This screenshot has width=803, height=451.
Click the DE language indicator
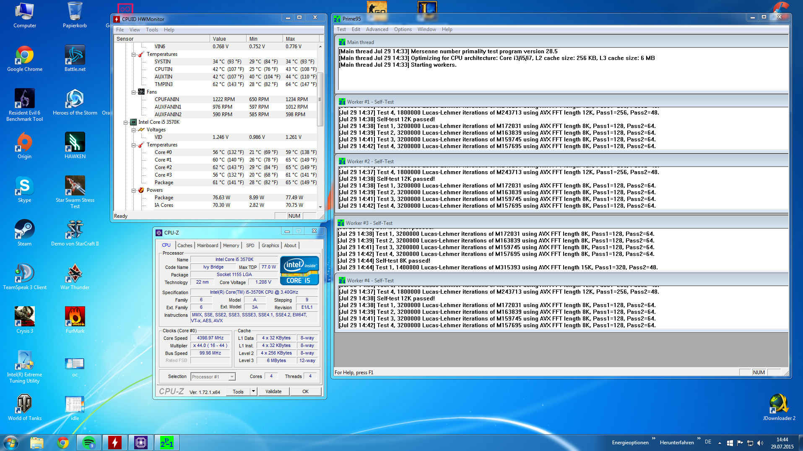(x=708, y=442)
